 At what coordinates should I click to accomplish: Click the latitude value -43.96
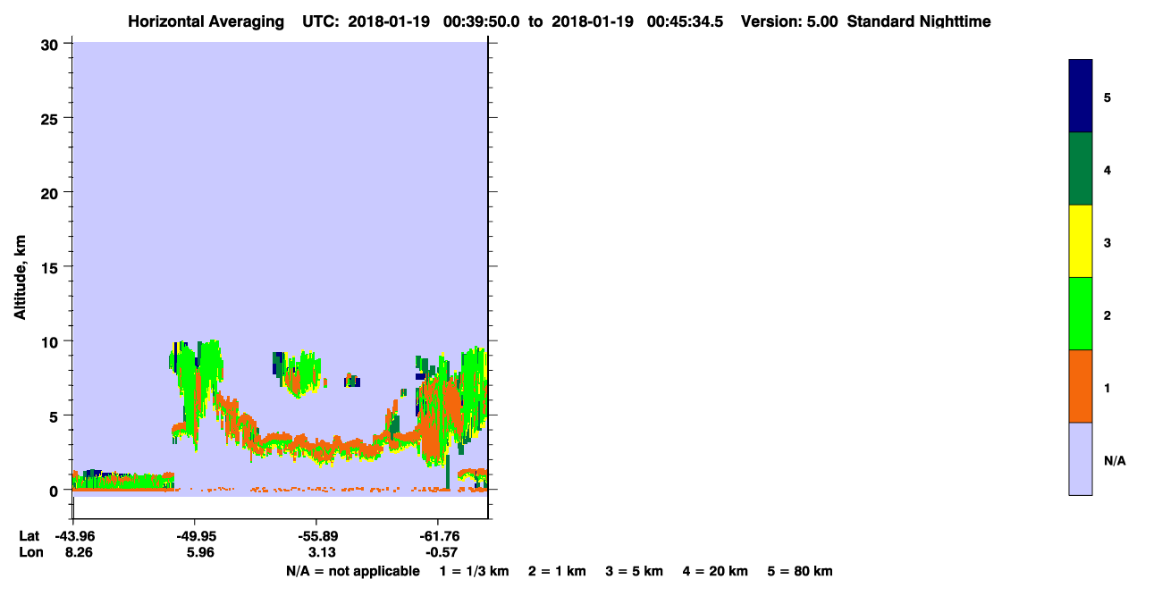(73, 536)
